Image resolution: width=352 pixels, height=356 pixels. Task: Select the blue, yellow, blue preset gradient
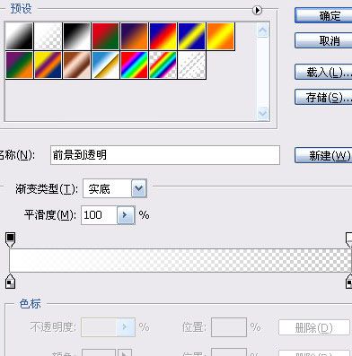point(191,36)
